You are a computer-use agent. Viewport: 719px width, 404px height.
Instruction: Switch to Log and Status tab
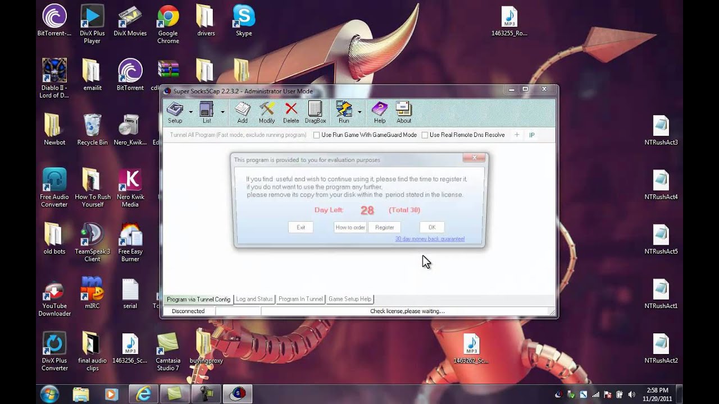coord(254,299)
